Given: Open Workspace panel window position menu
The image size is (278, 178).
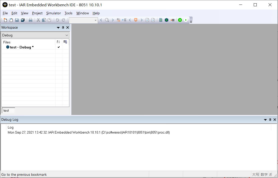Looking at the screenshot, I should (x=58, y=28).
